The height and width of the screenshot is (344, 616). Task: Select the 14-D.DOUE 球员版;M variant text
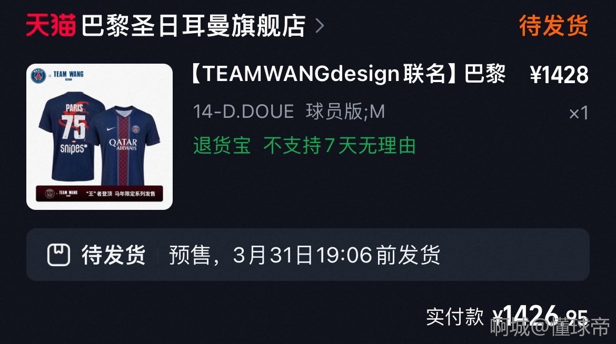click(289, 112)
